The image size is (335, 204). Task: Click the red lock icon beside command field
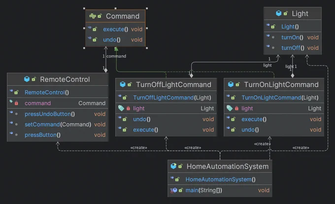[x=16, y=103]
